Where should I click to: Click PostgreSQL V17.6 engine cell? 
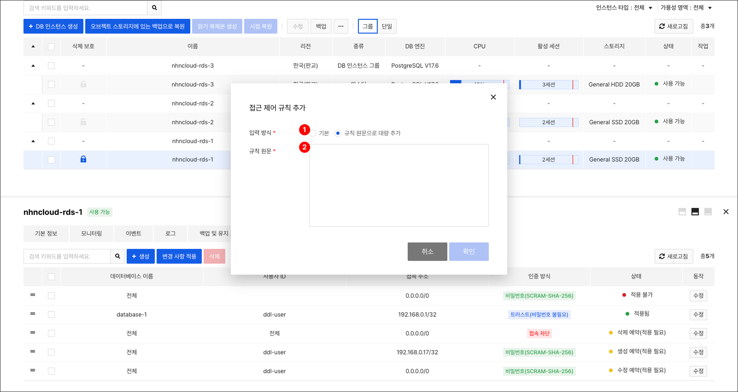coord(415,66)
